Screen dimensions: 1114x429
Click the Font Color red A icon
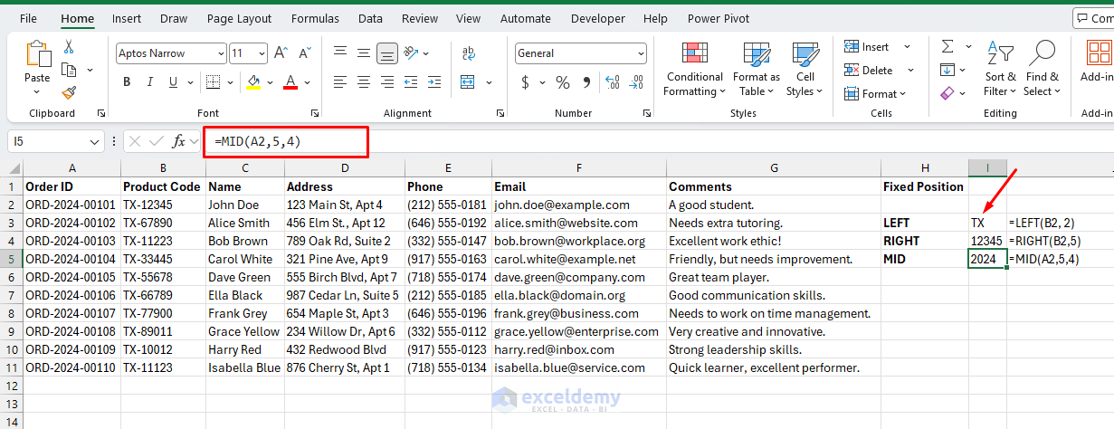(x=290, y=82)
